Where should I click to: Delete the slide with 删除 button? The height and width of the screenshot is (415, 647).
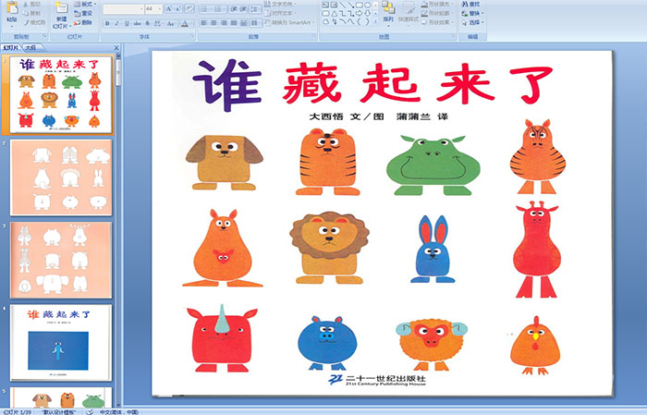point(83,22)
